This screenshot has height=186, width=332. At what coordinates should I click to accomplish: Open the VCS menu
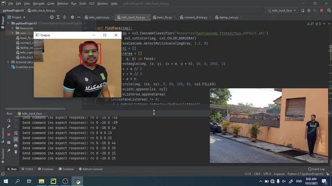coord(92,4)
